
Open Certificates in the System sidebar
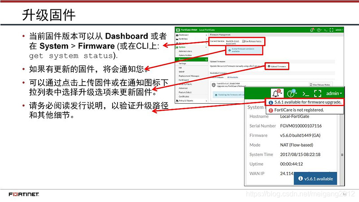[x=184, y=97]
